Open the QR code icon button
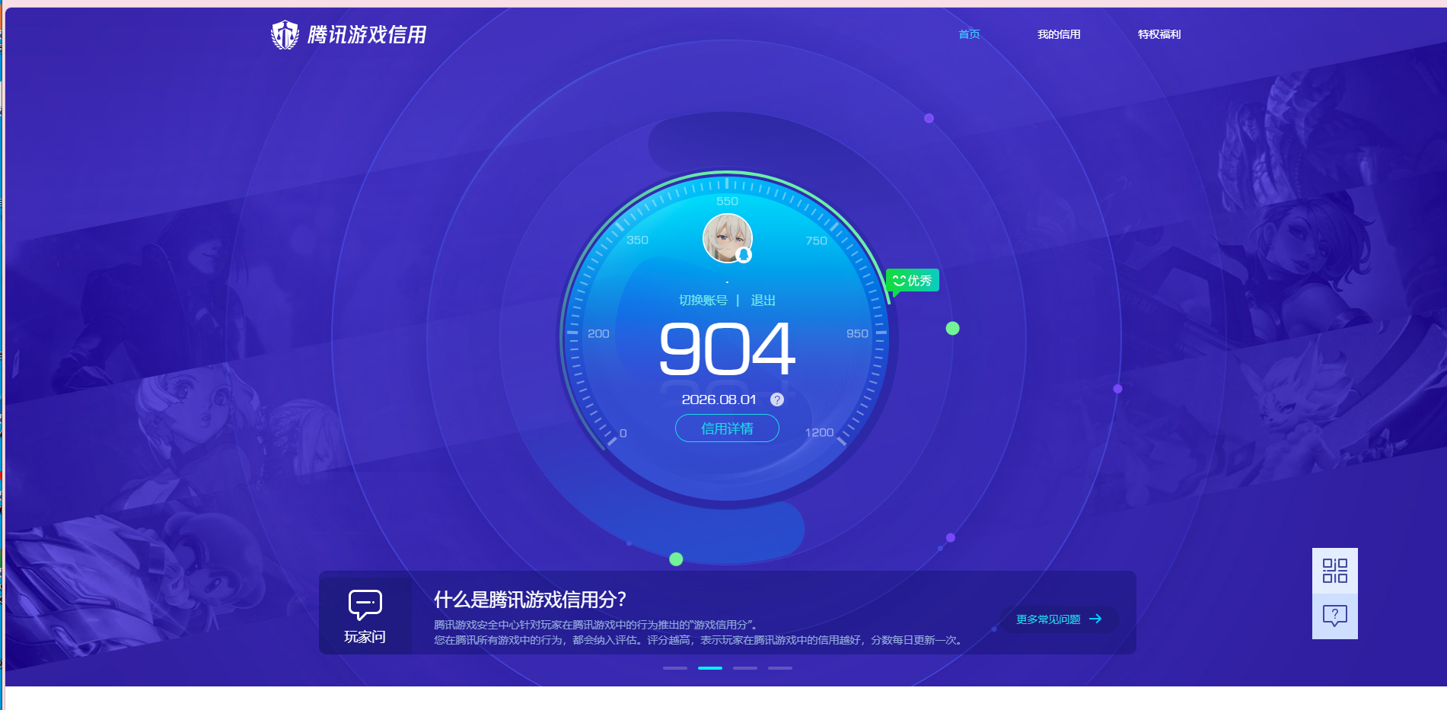Image resolution: width=1447 pixels, height=710 pixels. (x=1335, y=571)
